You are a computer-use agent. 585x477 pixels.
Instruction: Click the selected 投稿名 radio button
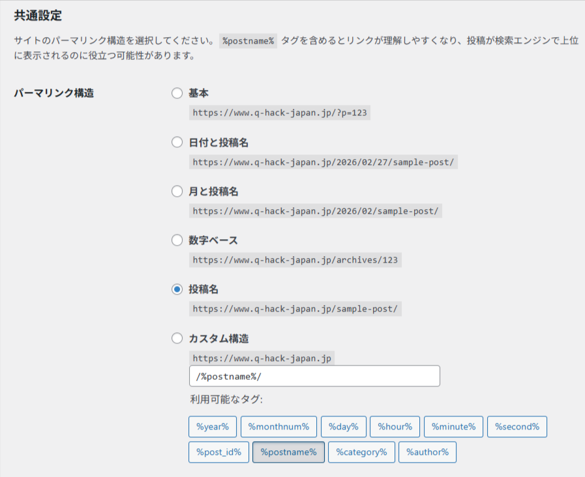(x=177, y=290)
